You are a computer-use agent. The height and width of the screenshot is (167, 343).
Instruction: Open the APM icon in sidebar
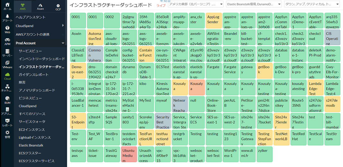point(7,41)
